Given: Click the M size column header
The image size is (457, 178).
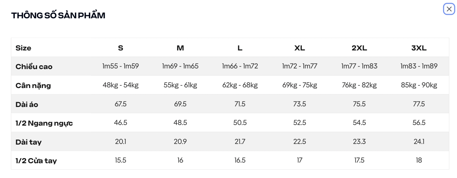Looking at the screenshot, I should 180,48.
